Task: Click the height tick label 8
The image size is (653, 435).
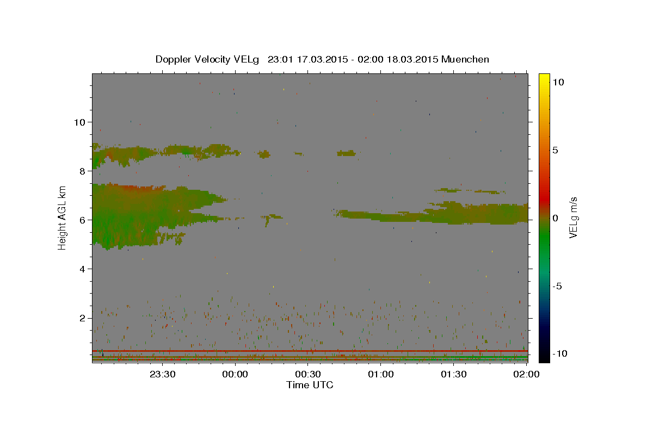Action: coord(83,171)
